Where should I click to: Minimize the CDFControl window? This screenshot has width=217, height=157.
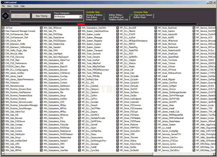pos(208,2)
